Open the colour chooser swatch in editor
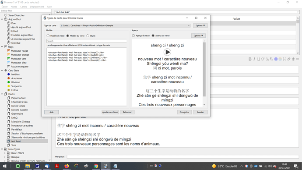 tap(280, 59)
